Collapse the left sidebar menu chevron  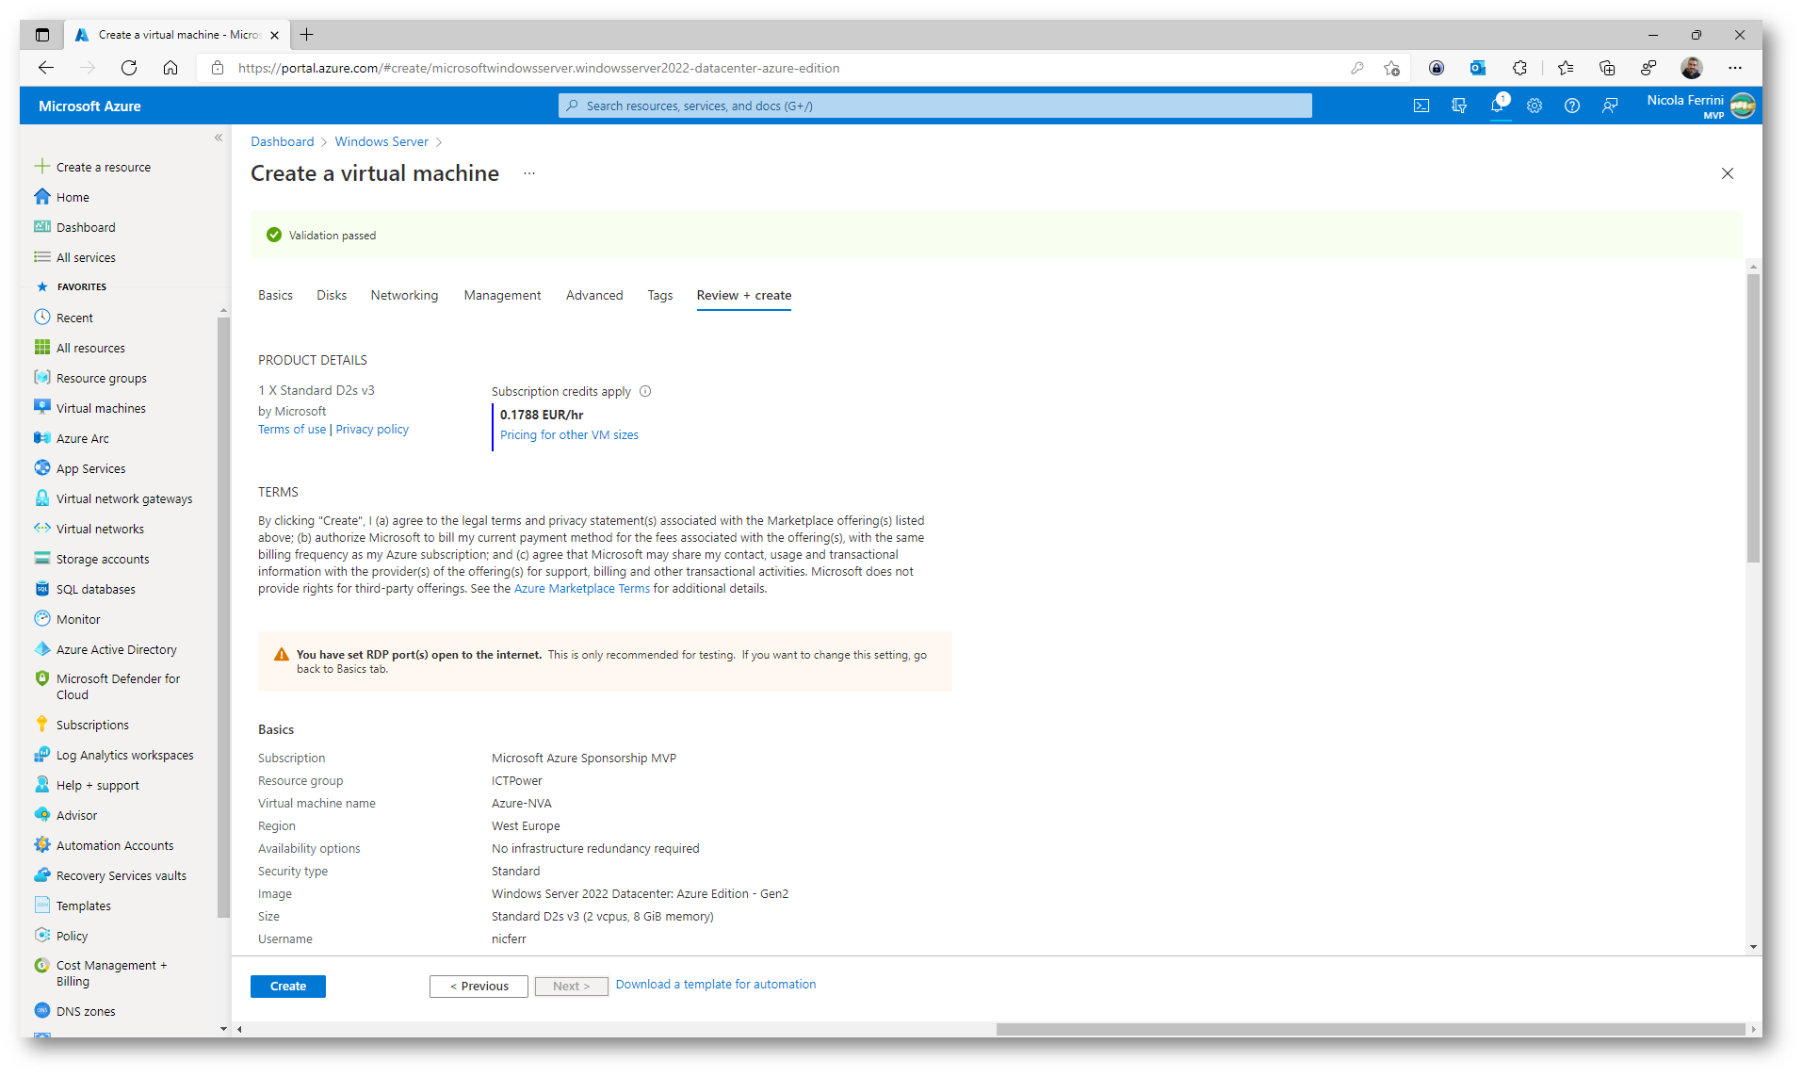pos(219,138)
